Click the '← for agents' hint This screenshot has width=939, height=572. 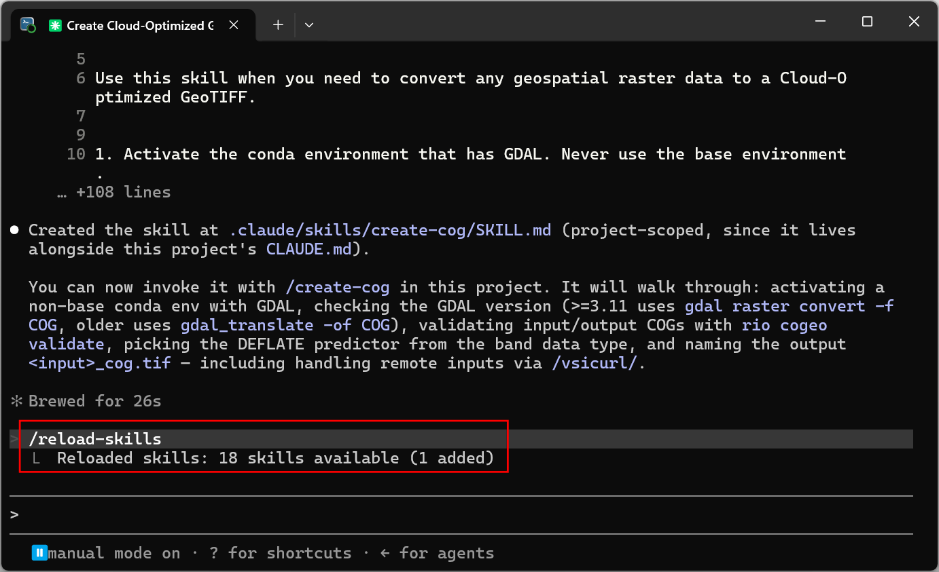tap(437, 553)
